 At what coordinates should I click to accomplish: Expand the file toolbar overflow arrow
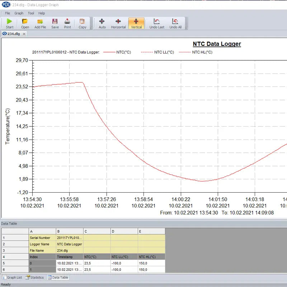(x=91, y=28)
